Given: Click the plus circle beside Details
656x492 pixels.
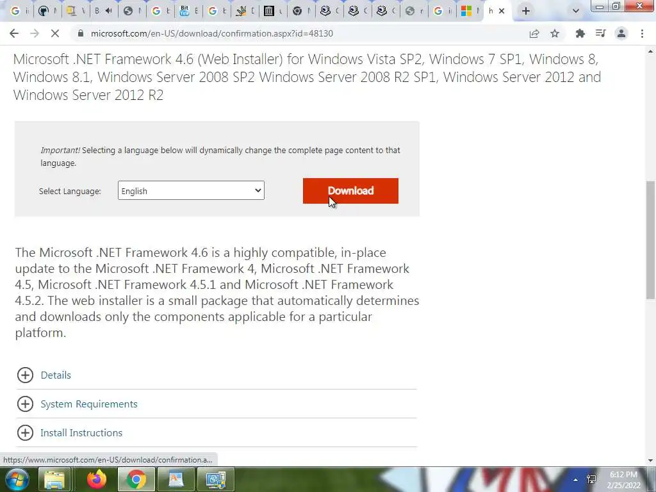Looking at the screenshot, I should click(25, 375).
